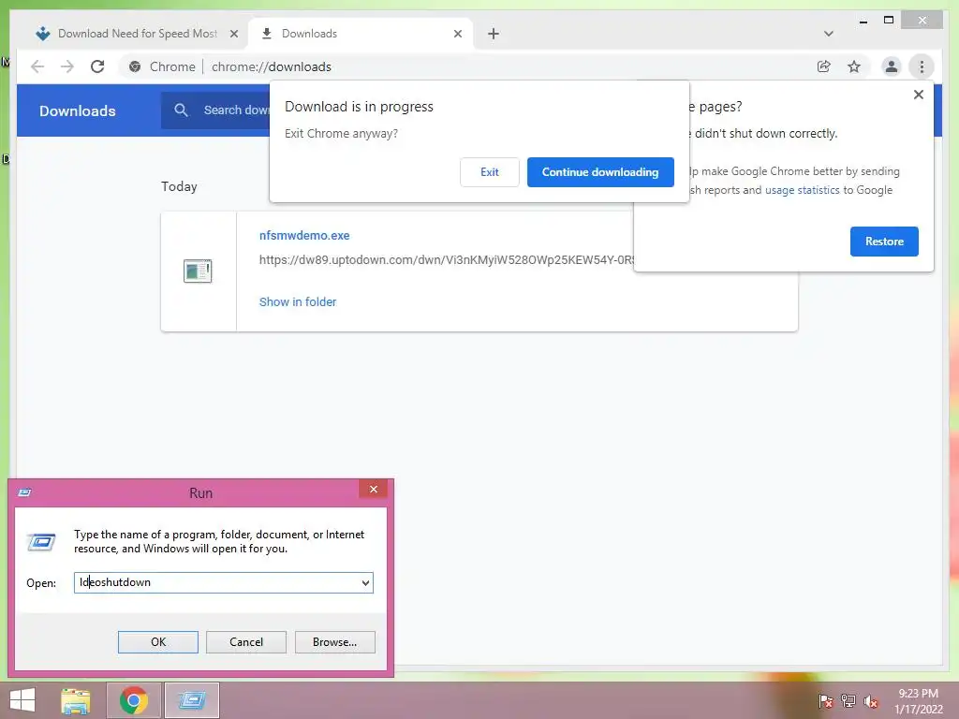Screen dimensions: 959x719
Task: Open the usage statistics link
Action: [802, 190]
